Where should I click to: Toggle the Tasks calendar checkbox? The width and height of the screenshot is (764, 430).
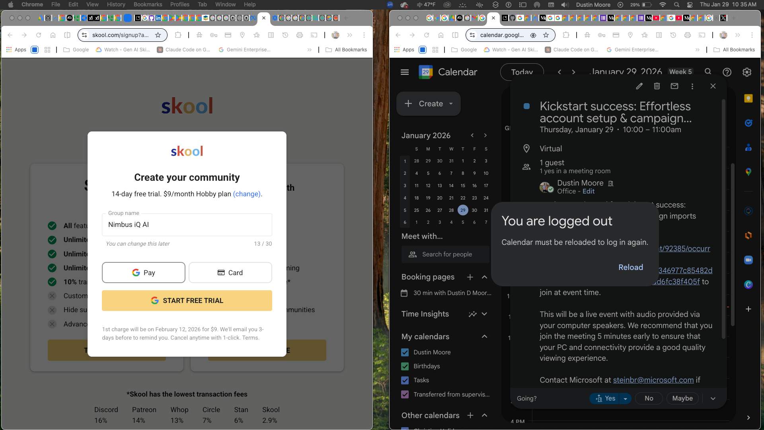point(405,380)
